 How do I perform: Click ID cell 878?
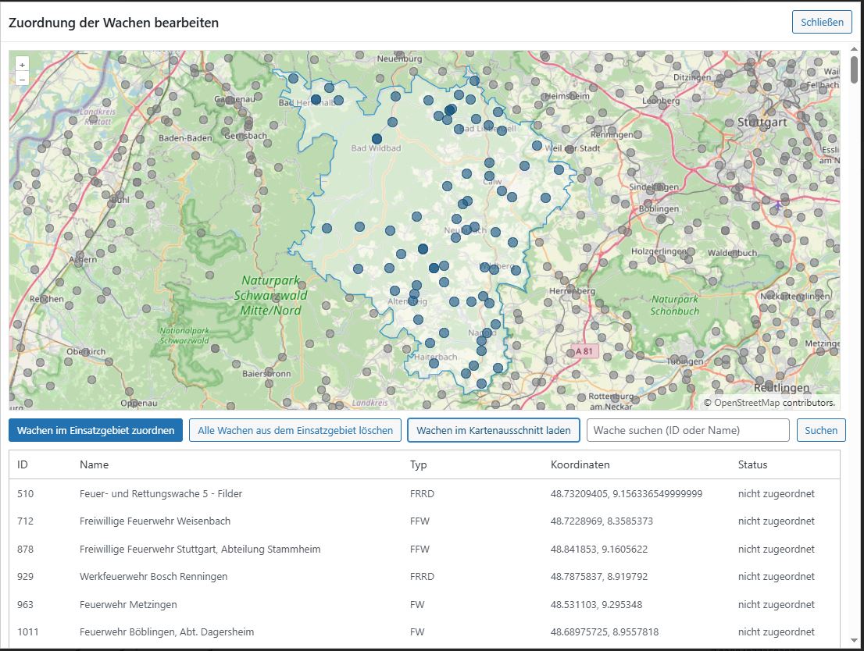coord(25,549)
